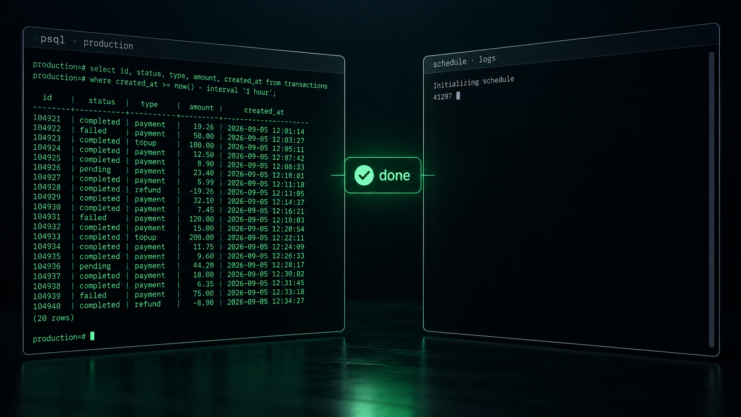Image resolution: width=741 pixels, height=417 pixels.
Task: Click id cell '104938'
Action: point(47,286)
